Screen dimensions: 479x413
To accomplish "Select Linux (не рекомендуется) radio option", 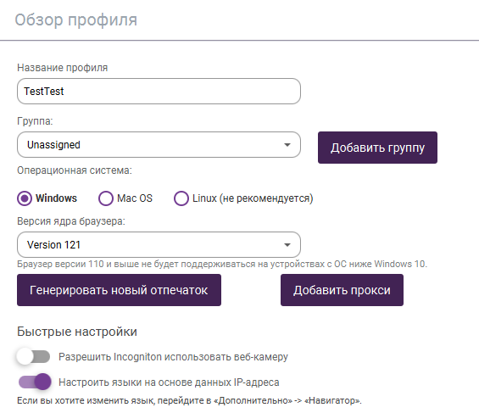I will 181,198.
